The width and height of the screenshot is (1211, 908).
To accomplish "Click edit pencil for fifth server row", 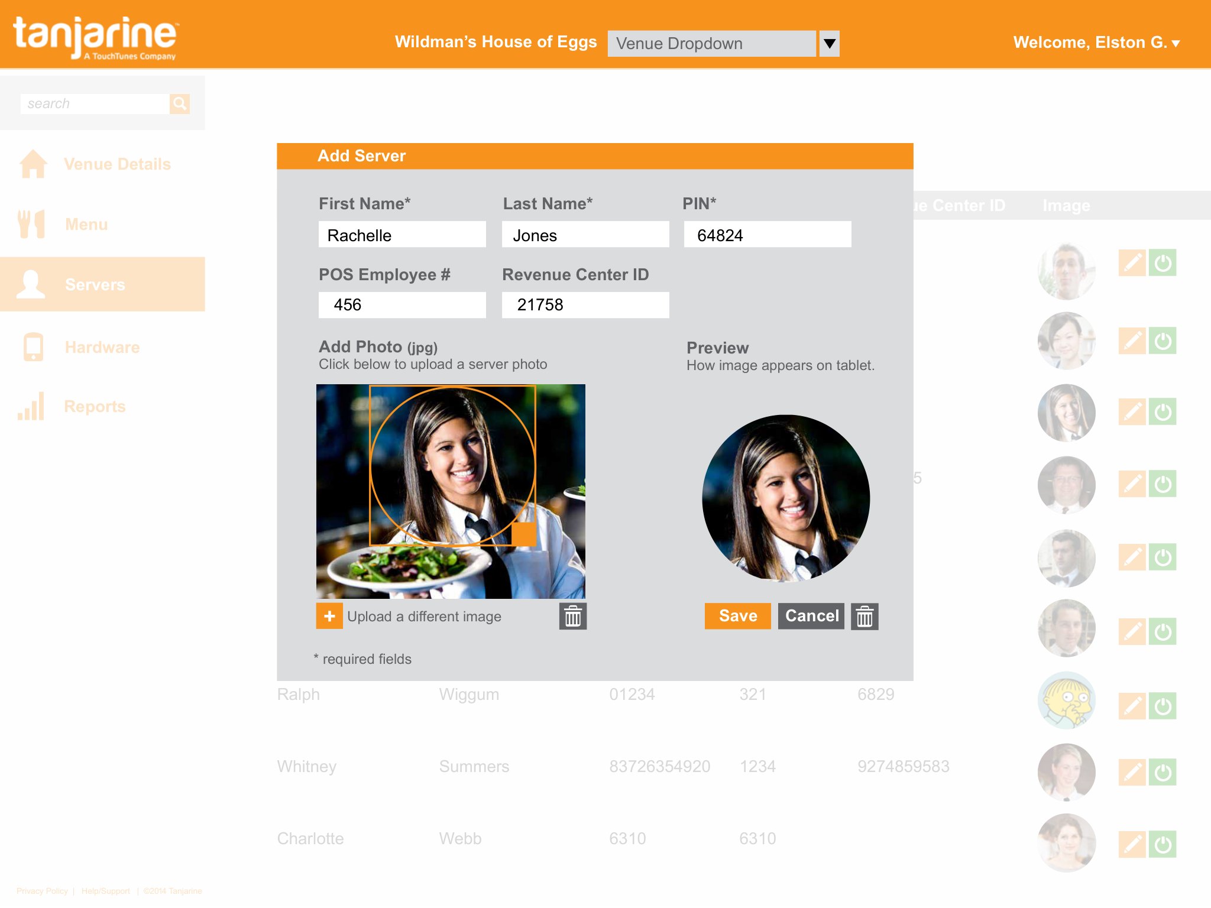I will [1132, 557].
